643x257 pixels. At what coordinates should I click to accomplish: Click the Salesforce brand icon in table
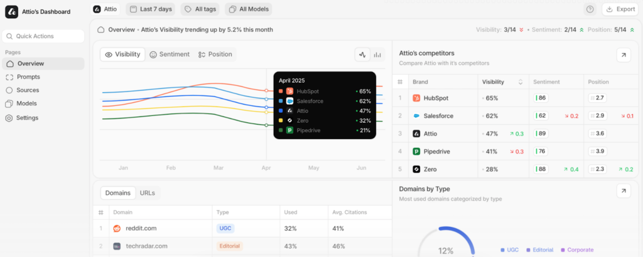pyautogui.click(x=416, y=116)
